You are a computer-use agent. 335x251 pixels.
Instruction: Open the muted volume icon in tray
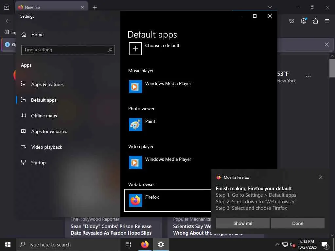click(292, 244)
